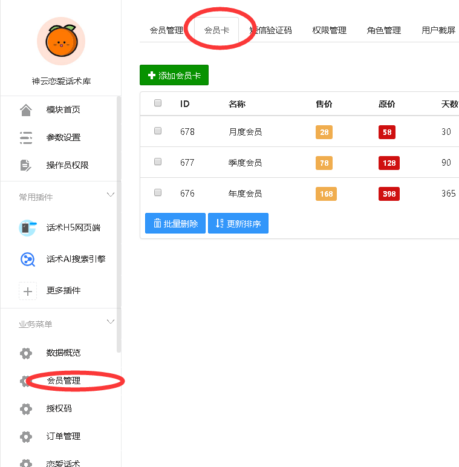459x467 pixels.
Task: Switch to the 会员卡 tab
Action: [216, 30]
